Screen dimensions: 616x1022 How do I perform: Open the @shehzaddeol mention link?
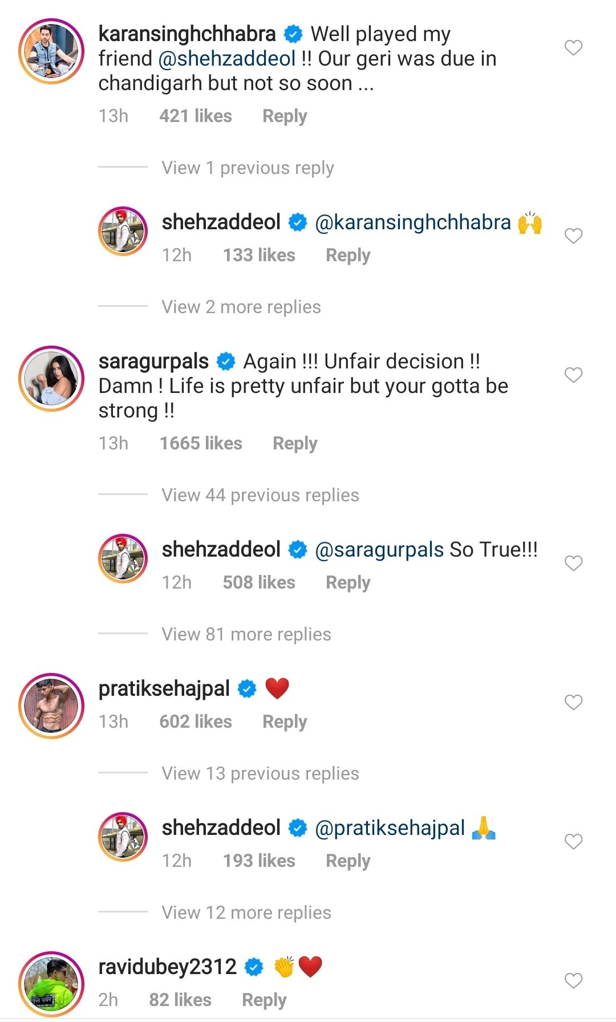tap(226, 59)
